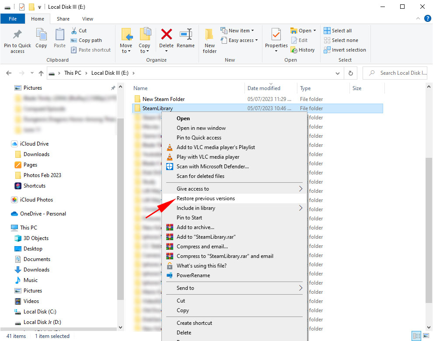This screenshot has height=341, width=433.
Task: Expand the Send to submenu
Action: point(234,288)
